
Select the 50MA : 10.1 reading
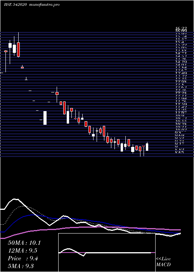pos(24,243)
